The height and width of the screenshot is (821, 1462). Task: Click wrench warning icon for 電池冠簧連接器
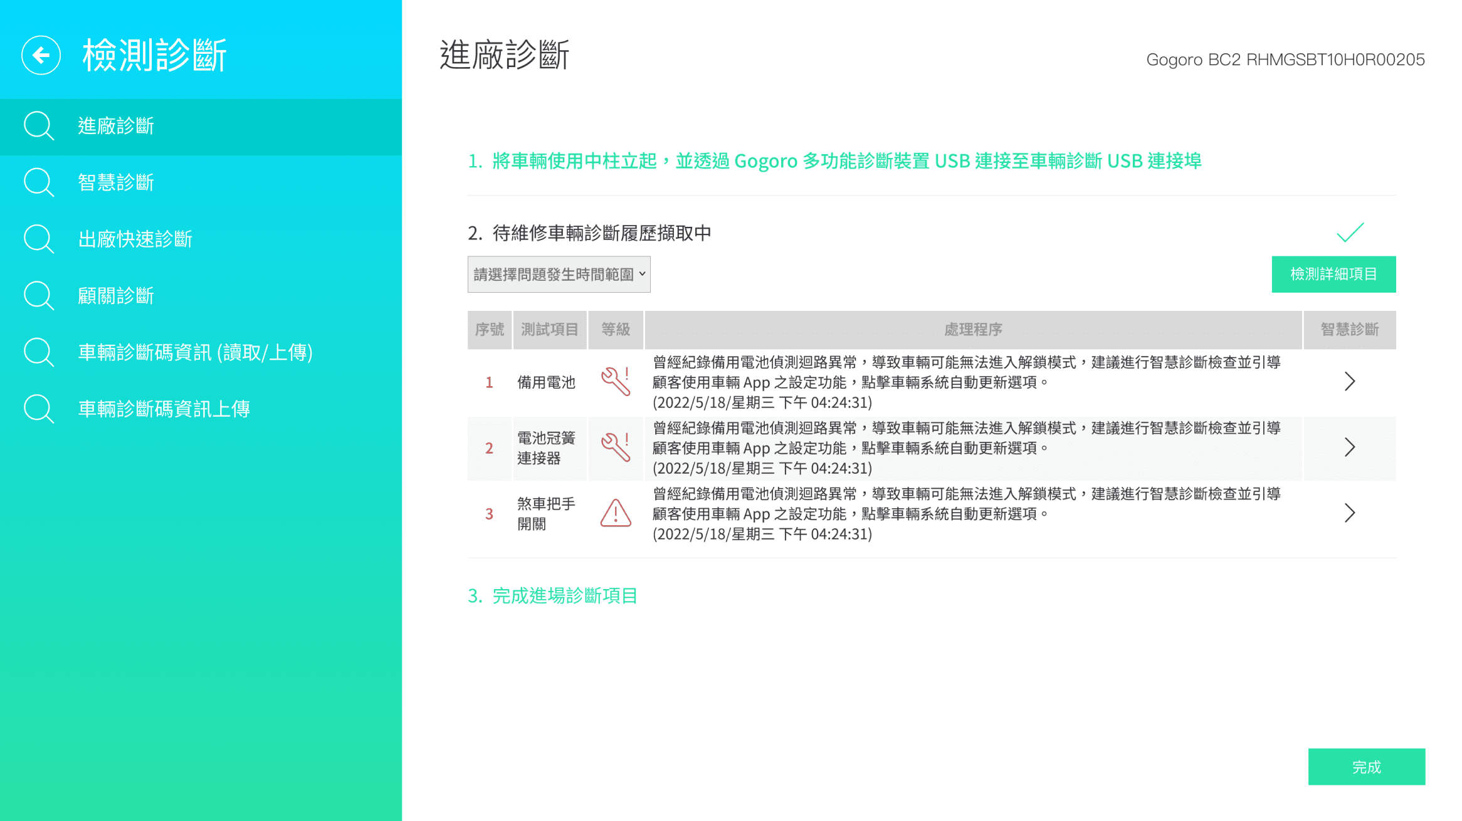tap(616, 447)
